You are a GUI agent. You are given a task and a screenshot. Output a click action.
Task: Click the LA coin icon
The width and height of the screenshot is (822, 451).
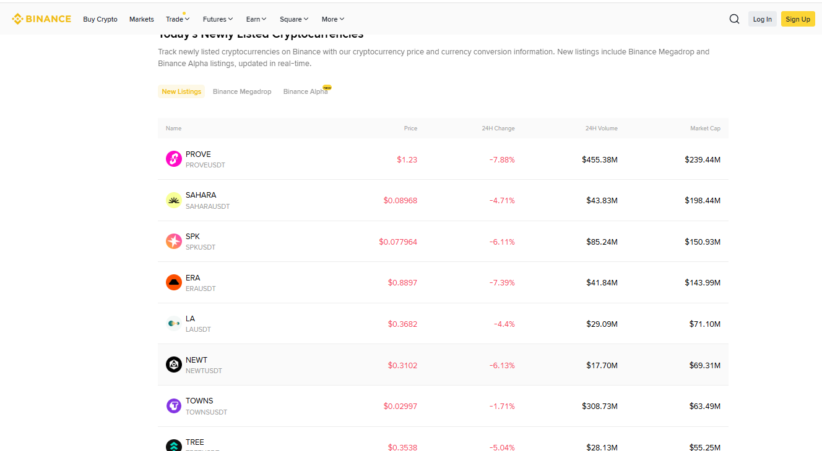click(x=174, y=323)
